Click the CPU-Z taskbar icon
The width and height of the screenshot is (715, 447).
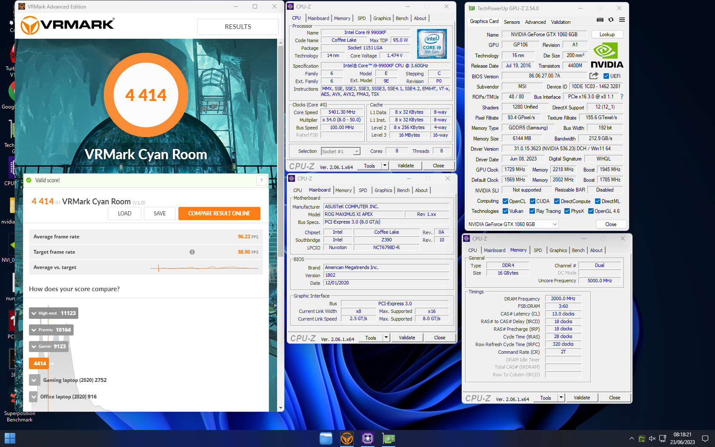[x=367, y=438]
